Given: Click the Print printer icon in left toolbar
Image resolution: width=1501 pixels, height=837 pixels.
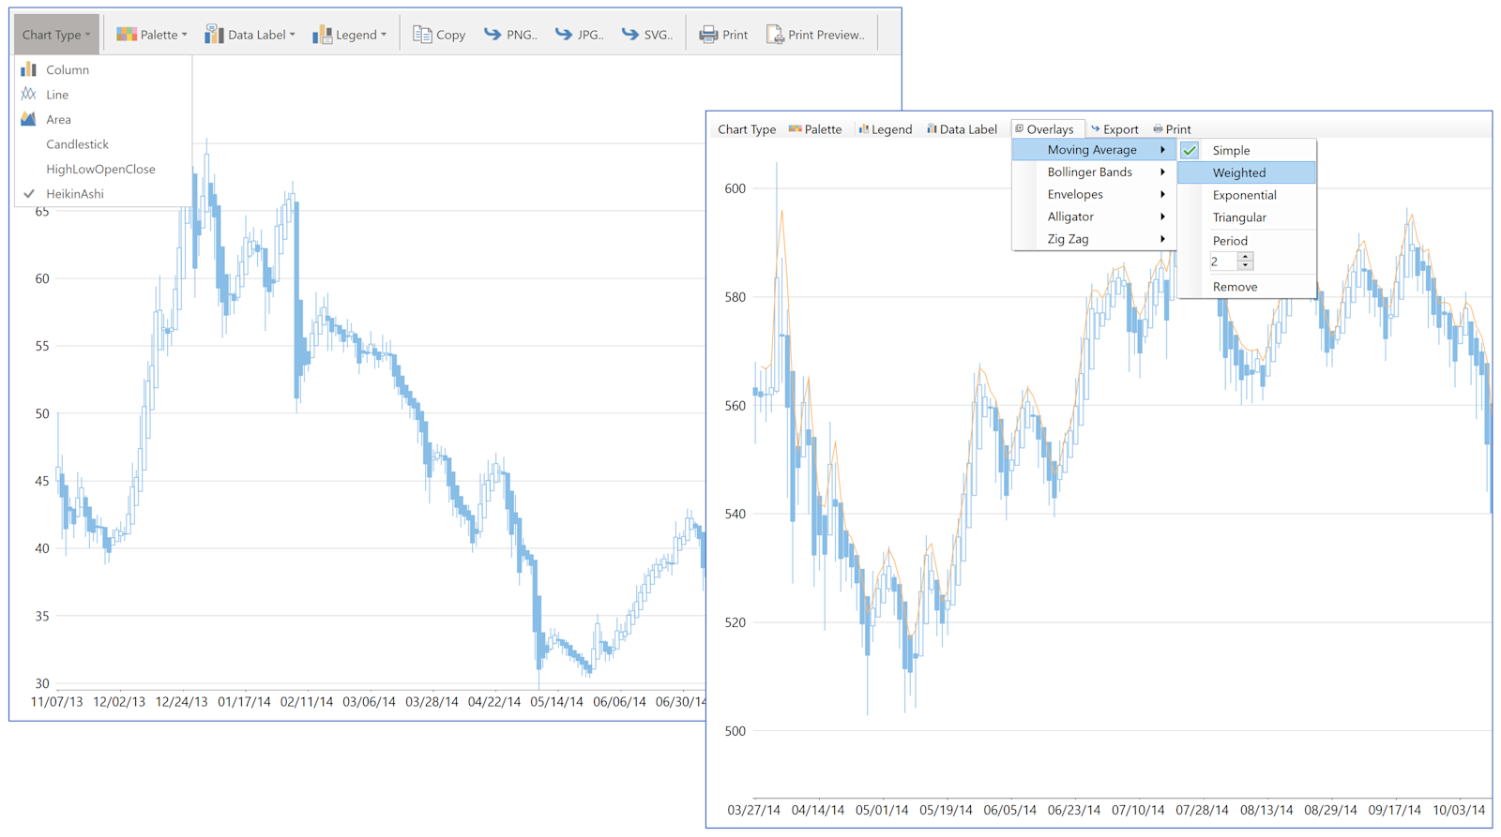Looking at the screenshot, I should [708, 35].
